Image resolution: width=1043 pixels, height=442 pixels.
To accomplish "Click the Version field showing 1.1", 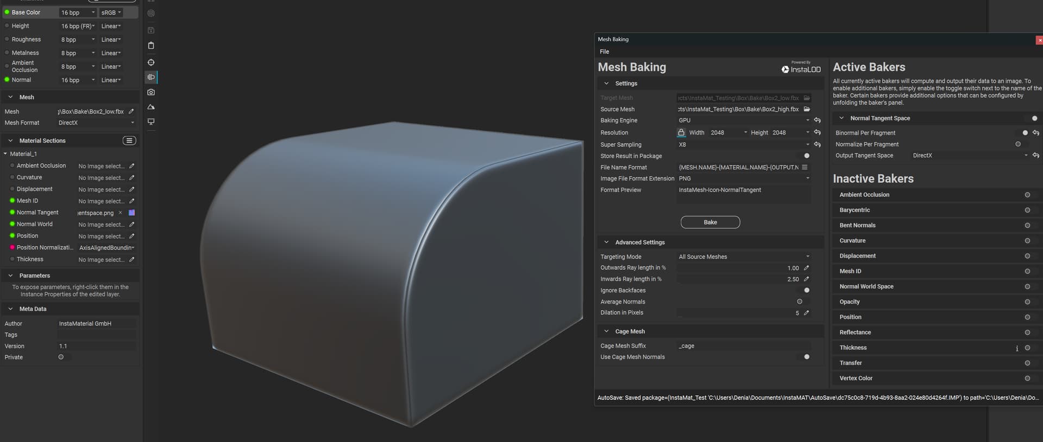I will 96,346.
